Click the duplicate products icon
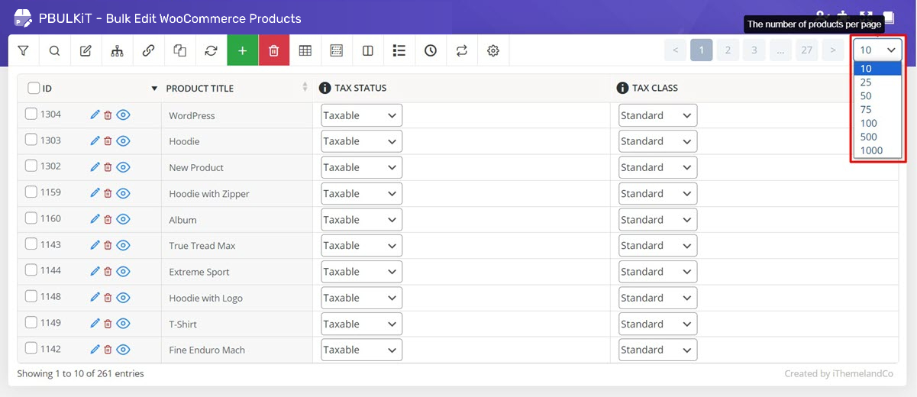917x397 pixels. click(x=180, y=51)
